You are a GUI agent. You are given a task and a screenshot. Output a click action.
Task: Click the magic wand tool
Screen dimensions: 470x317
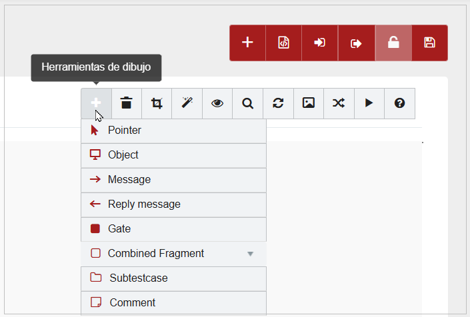click(x=187, y=103)
